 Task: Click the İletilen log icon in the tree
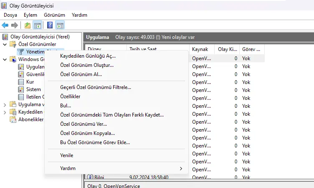(x=21, y=97)
